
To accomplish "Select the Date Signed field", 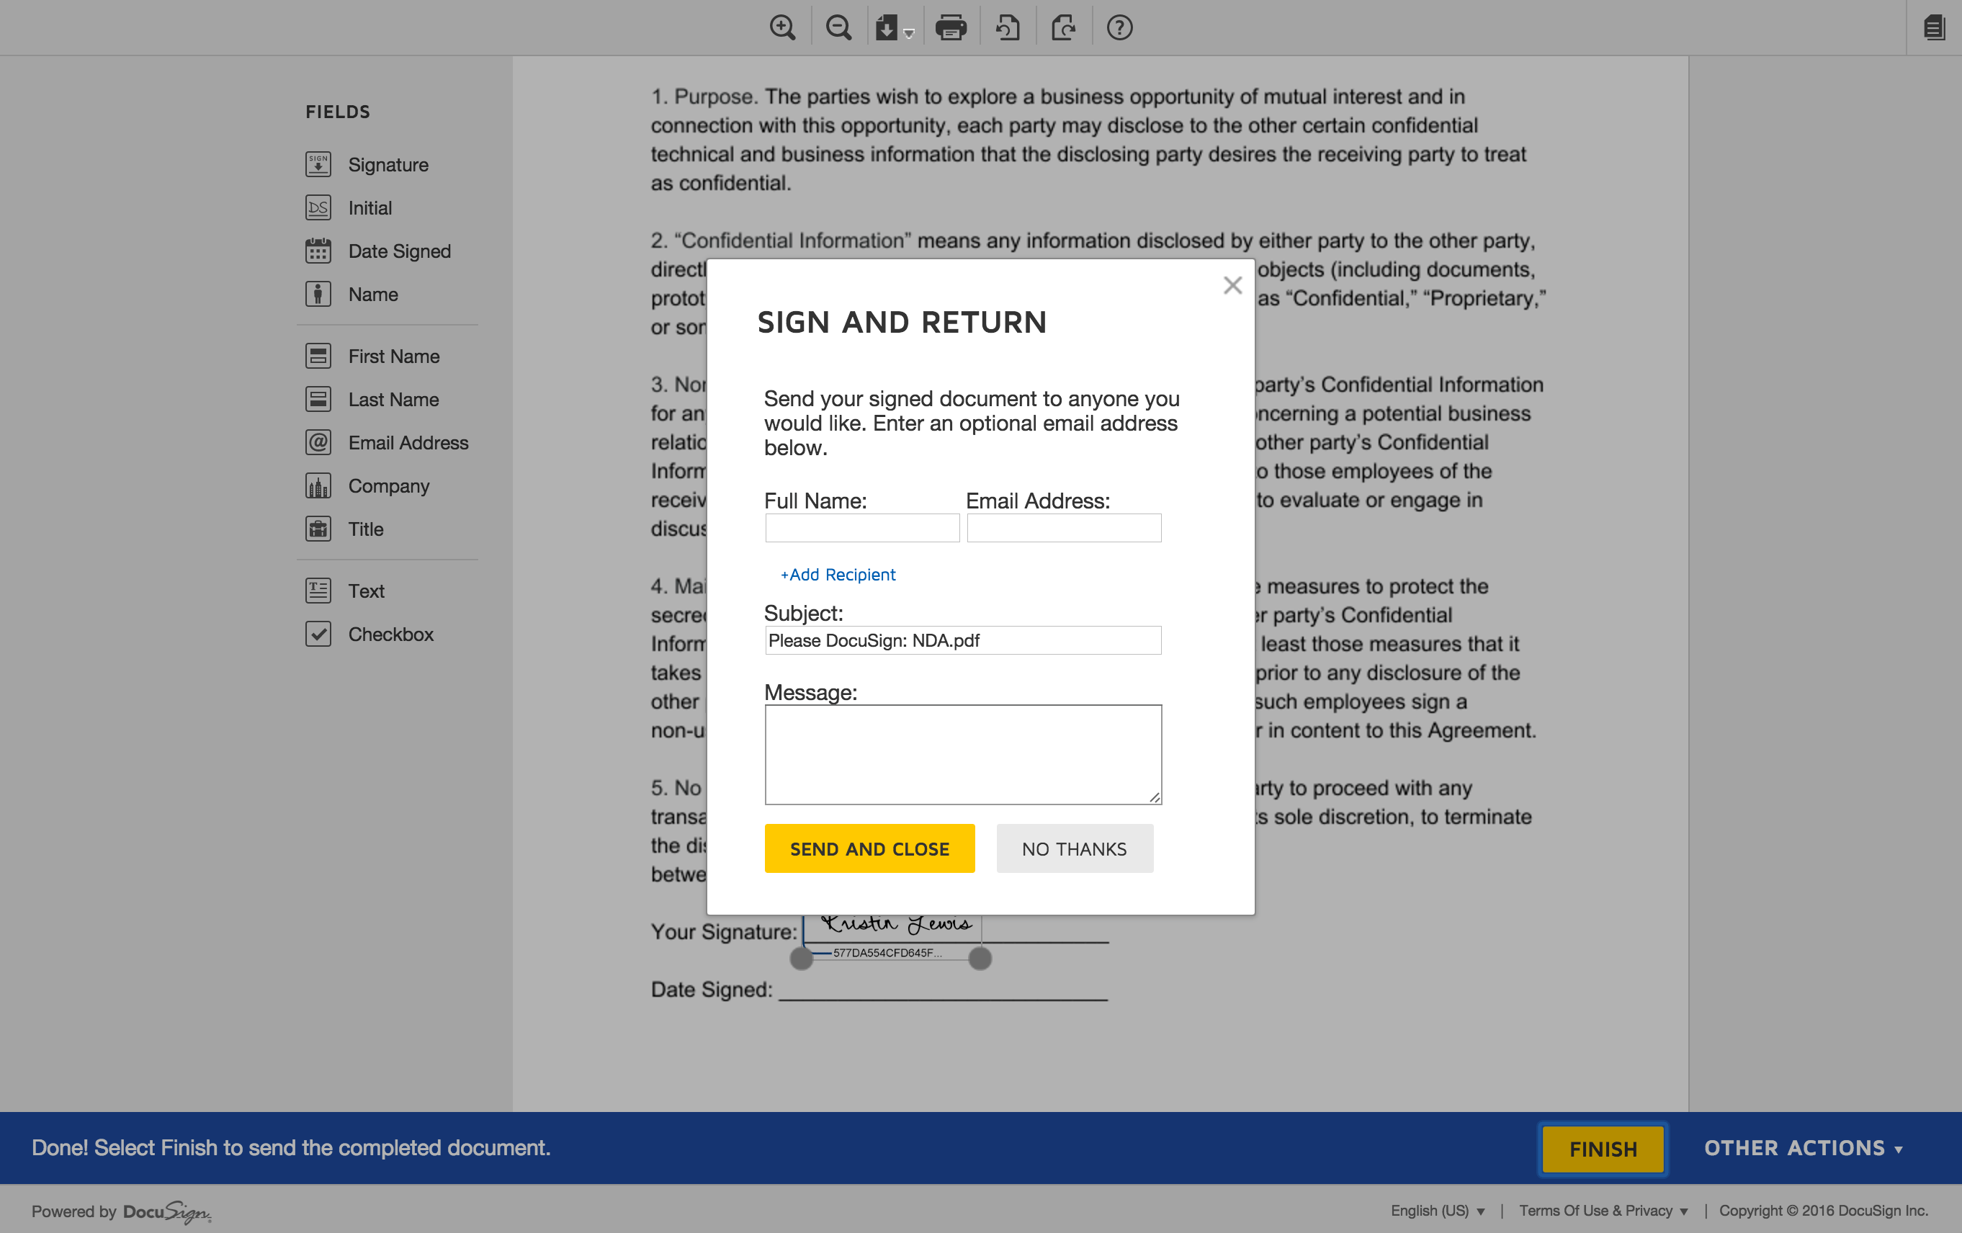I will pos(398,251).
